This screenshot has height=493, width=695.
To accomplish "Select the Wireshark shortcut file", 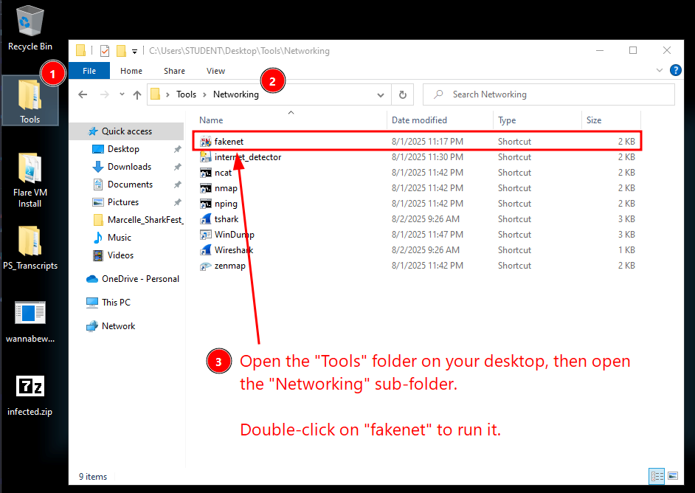I will [x=233, y=250].
